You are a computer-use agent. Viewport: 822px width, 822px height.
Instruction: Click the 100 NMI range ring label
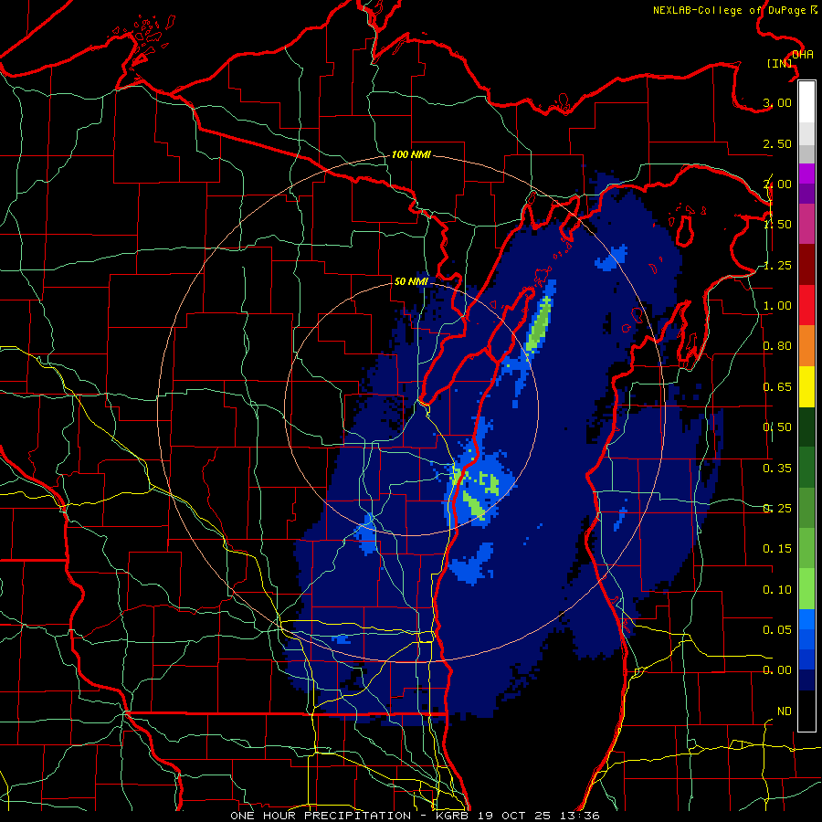coord(411,154)
